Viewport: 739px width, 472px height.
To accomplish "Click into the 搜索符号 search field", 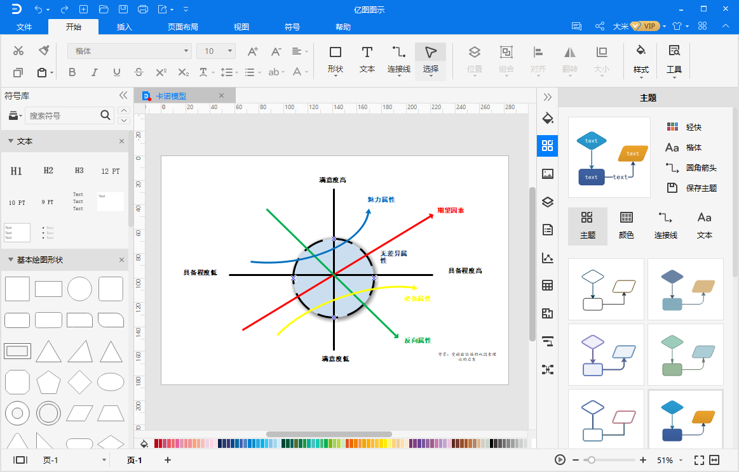I will [x=63, y=115].
